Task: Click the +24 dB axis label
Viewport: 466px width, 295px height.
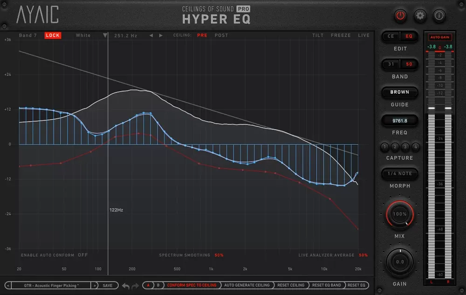Action: coord(8,75)
